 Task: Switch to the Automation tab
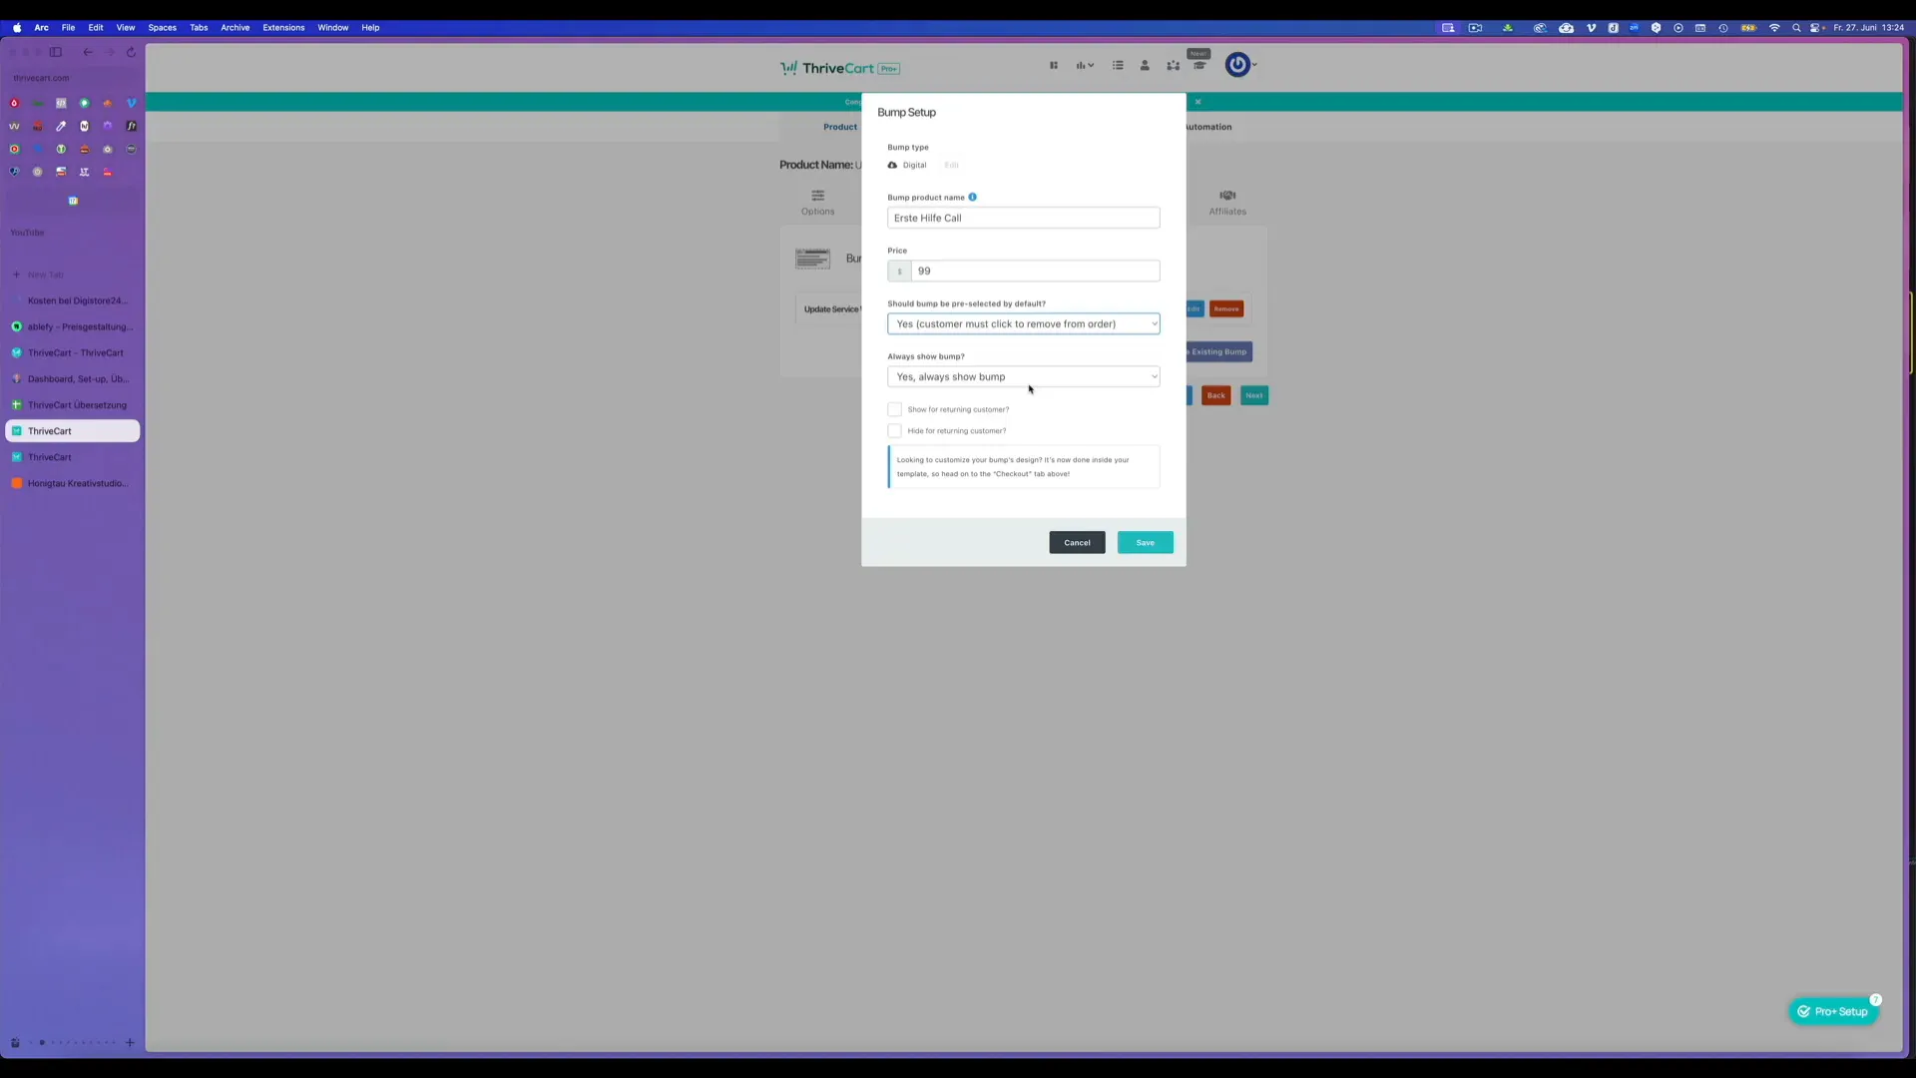tap(1208, 127)
